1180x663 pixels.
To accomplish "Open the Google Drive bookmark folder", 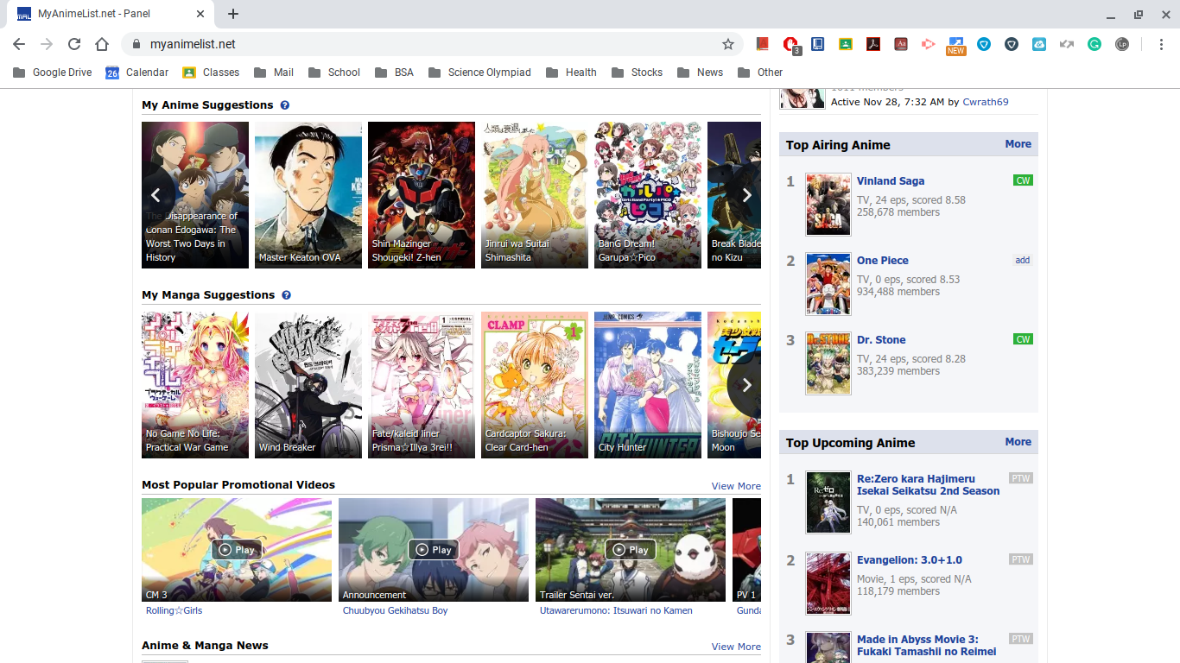I will (x=53, y=73).
